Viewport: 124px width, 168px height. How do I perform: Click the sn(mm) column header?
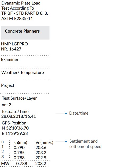(20, 143)
